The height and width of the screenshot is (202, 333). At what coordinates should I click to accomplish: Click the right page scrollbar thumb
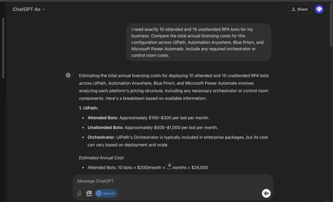[x=331, y=23]
